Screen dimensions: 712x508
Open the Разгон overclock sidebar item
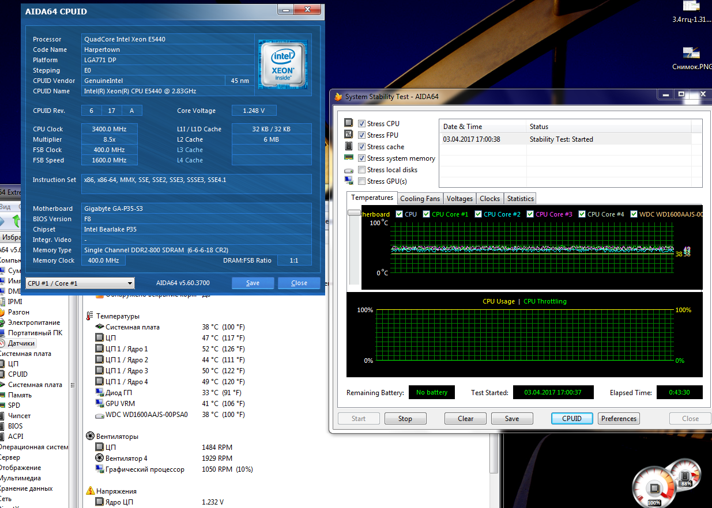pyautogui.click(x=18, y=312)
